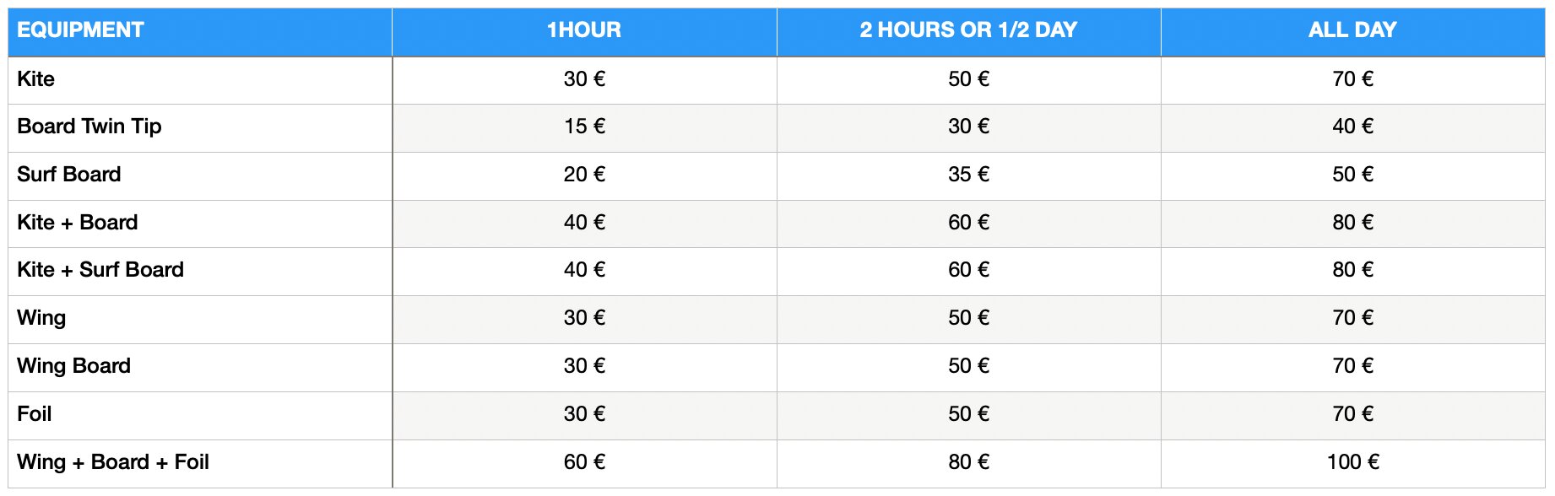Select the Kite + Surf Board label

[100, 270]
